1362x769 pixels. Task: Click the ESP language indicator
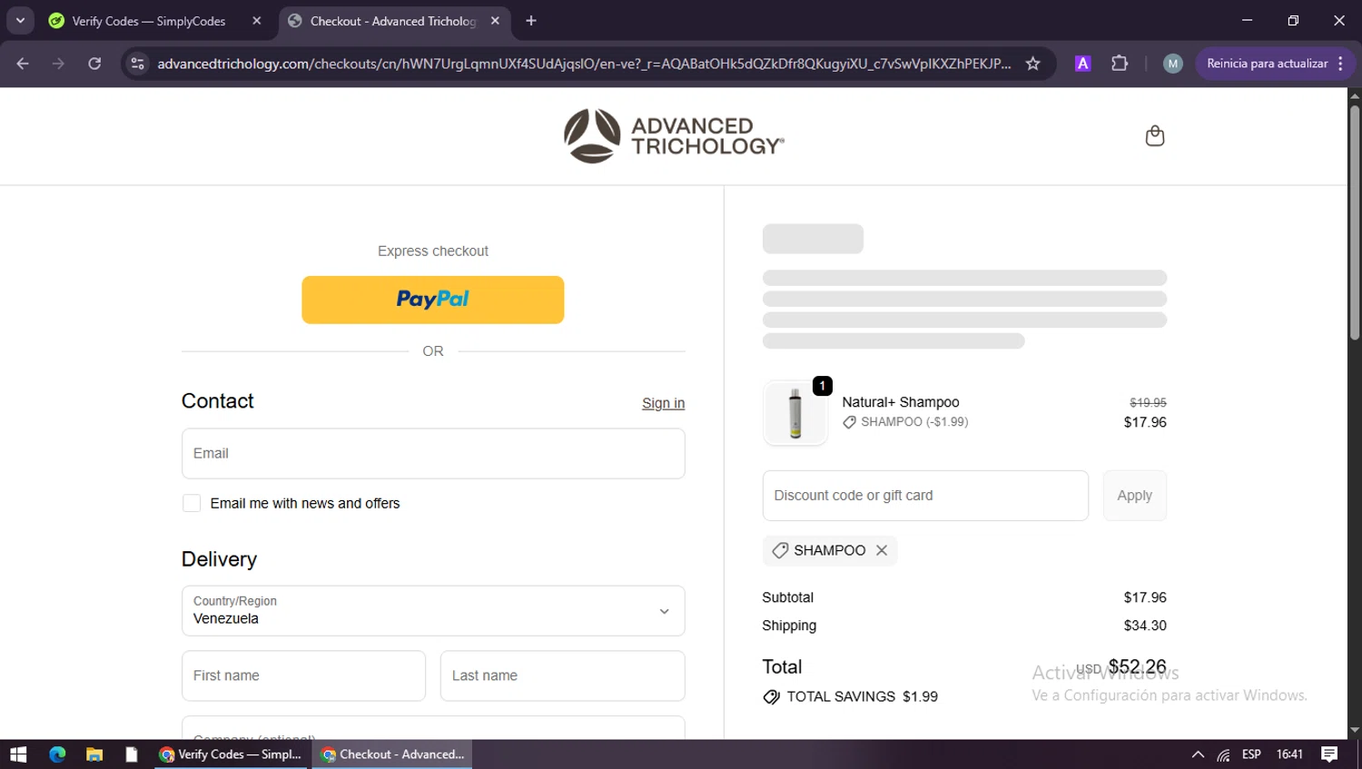(x=1251, y=754)
